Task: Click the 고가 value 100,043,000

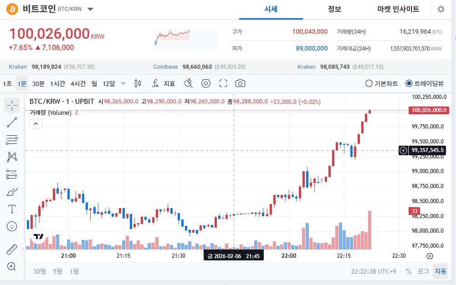Action: (x=310, y=31)
